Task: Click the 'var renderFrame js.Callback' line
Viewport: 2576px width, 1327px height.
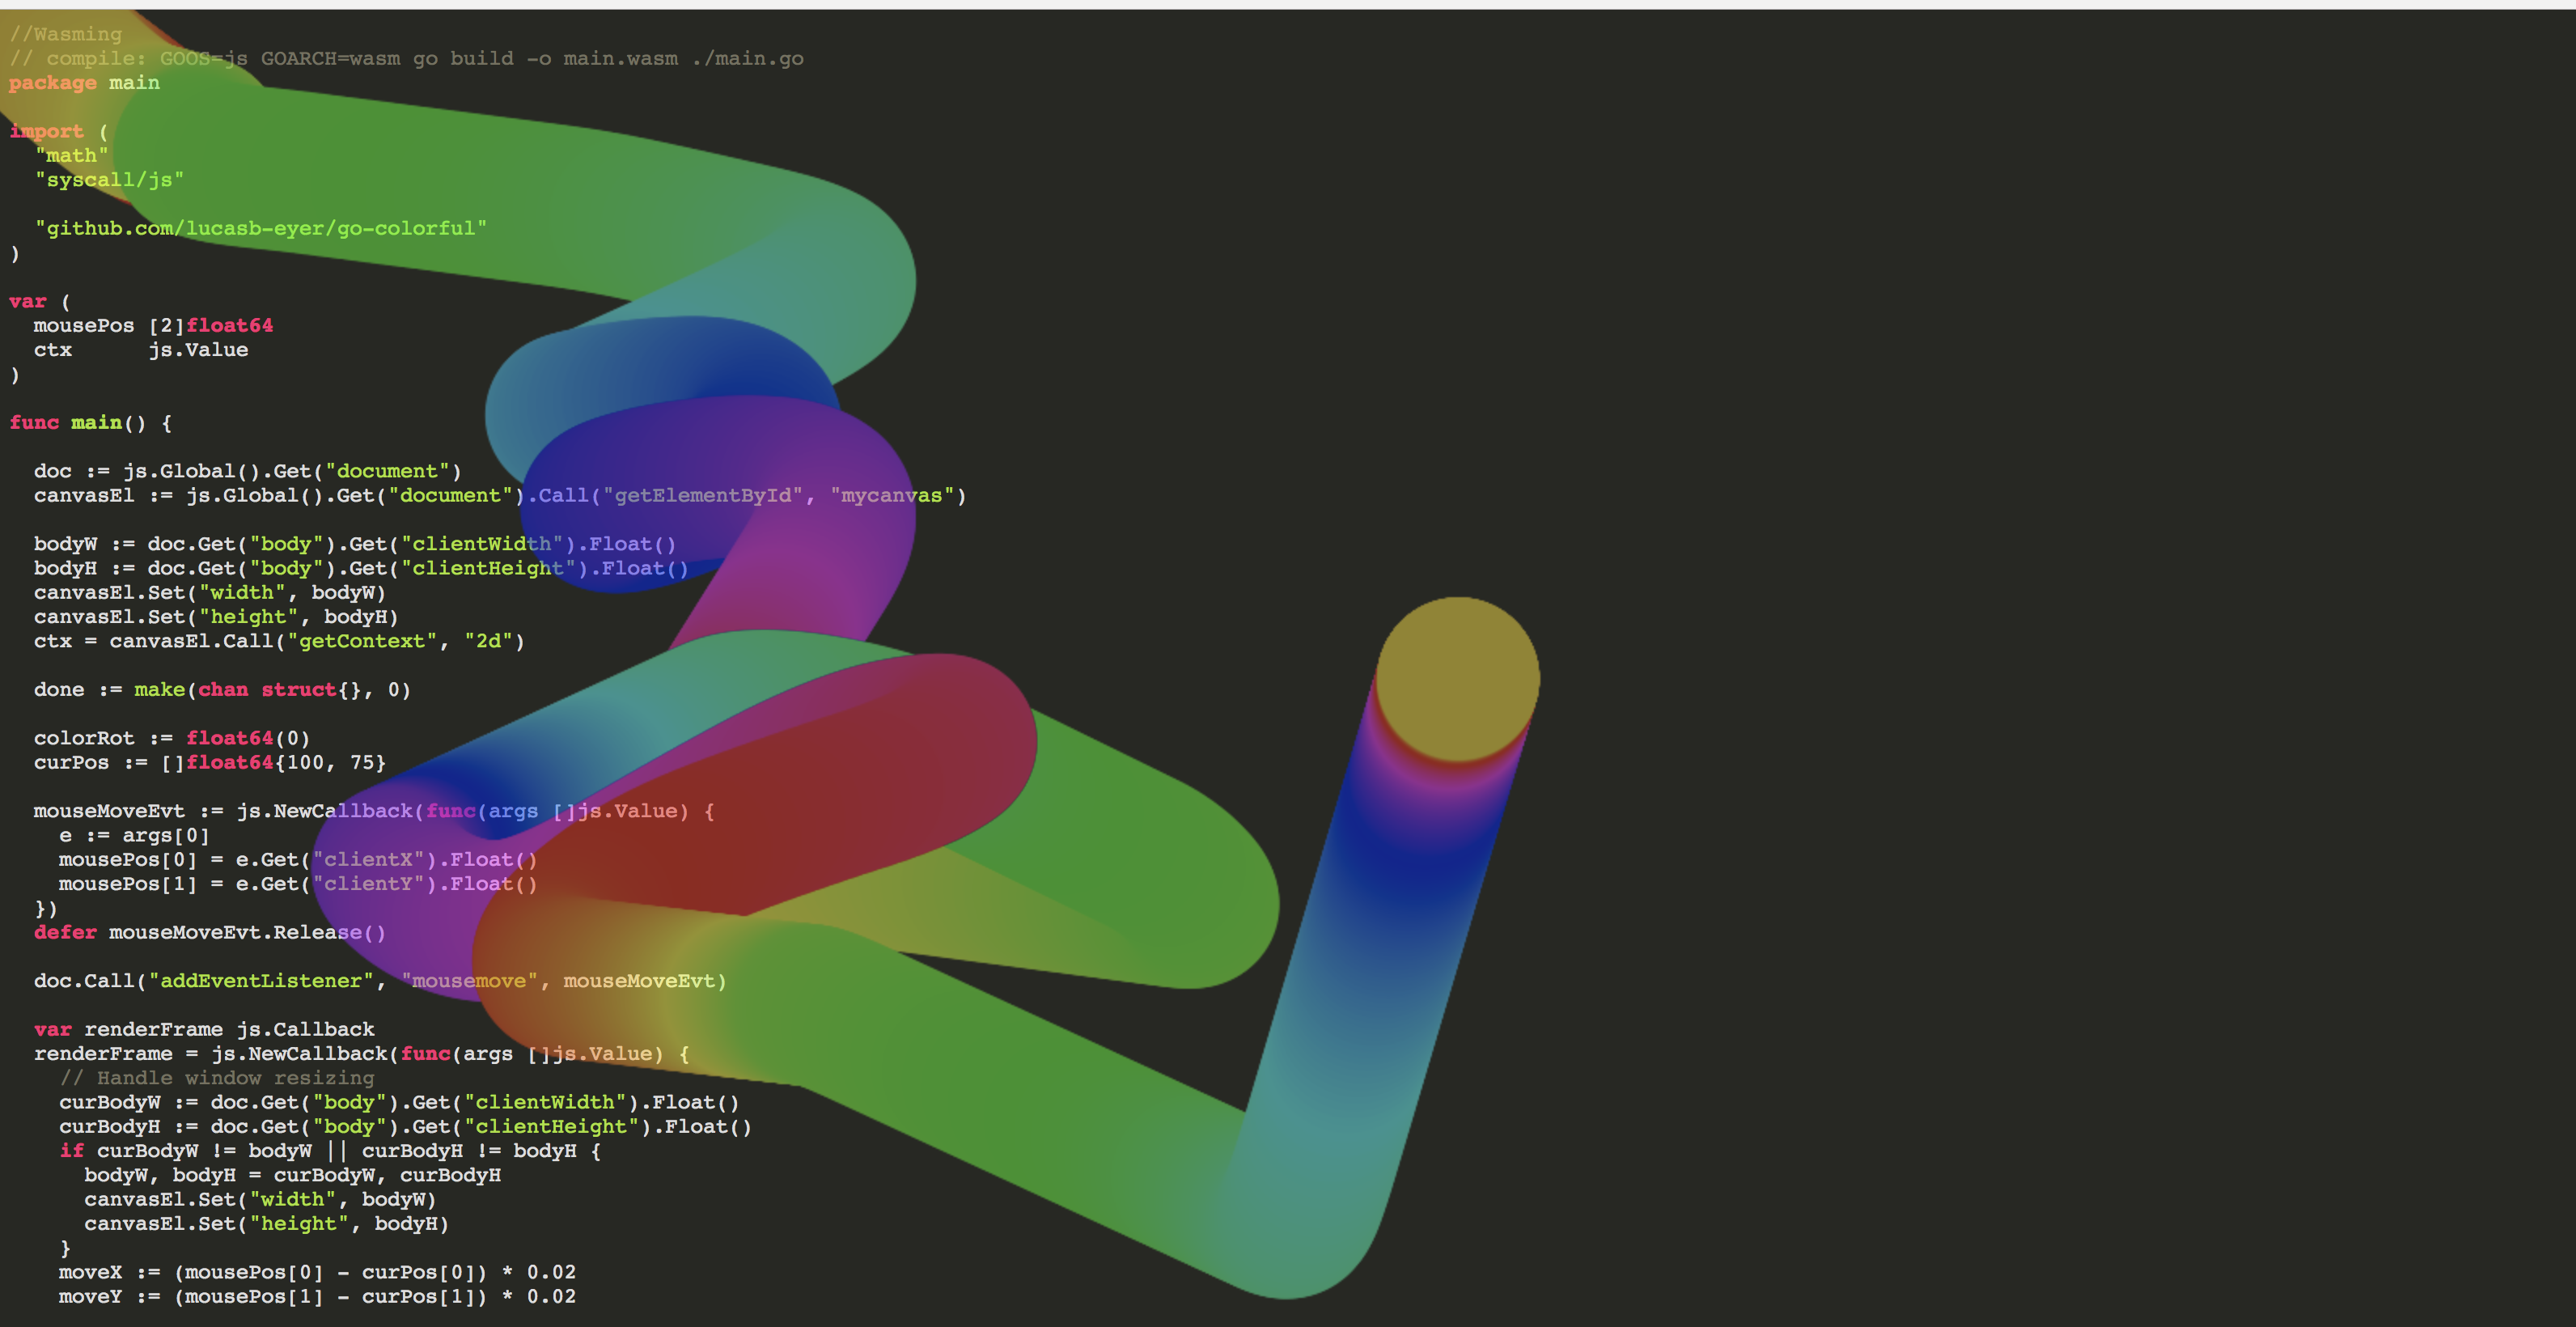Action: (204, 1029)
